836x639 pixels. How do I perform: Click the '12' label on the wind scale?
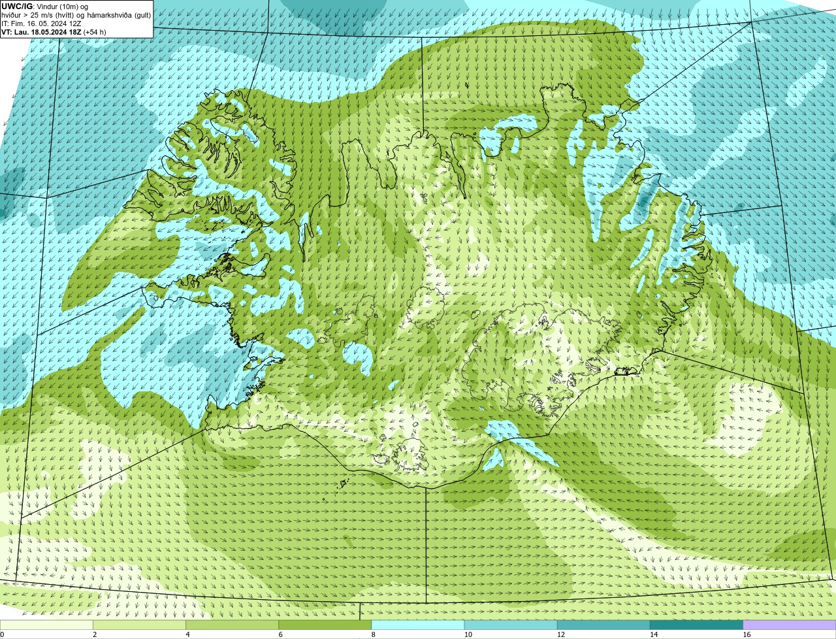click(x=560, y=634)
